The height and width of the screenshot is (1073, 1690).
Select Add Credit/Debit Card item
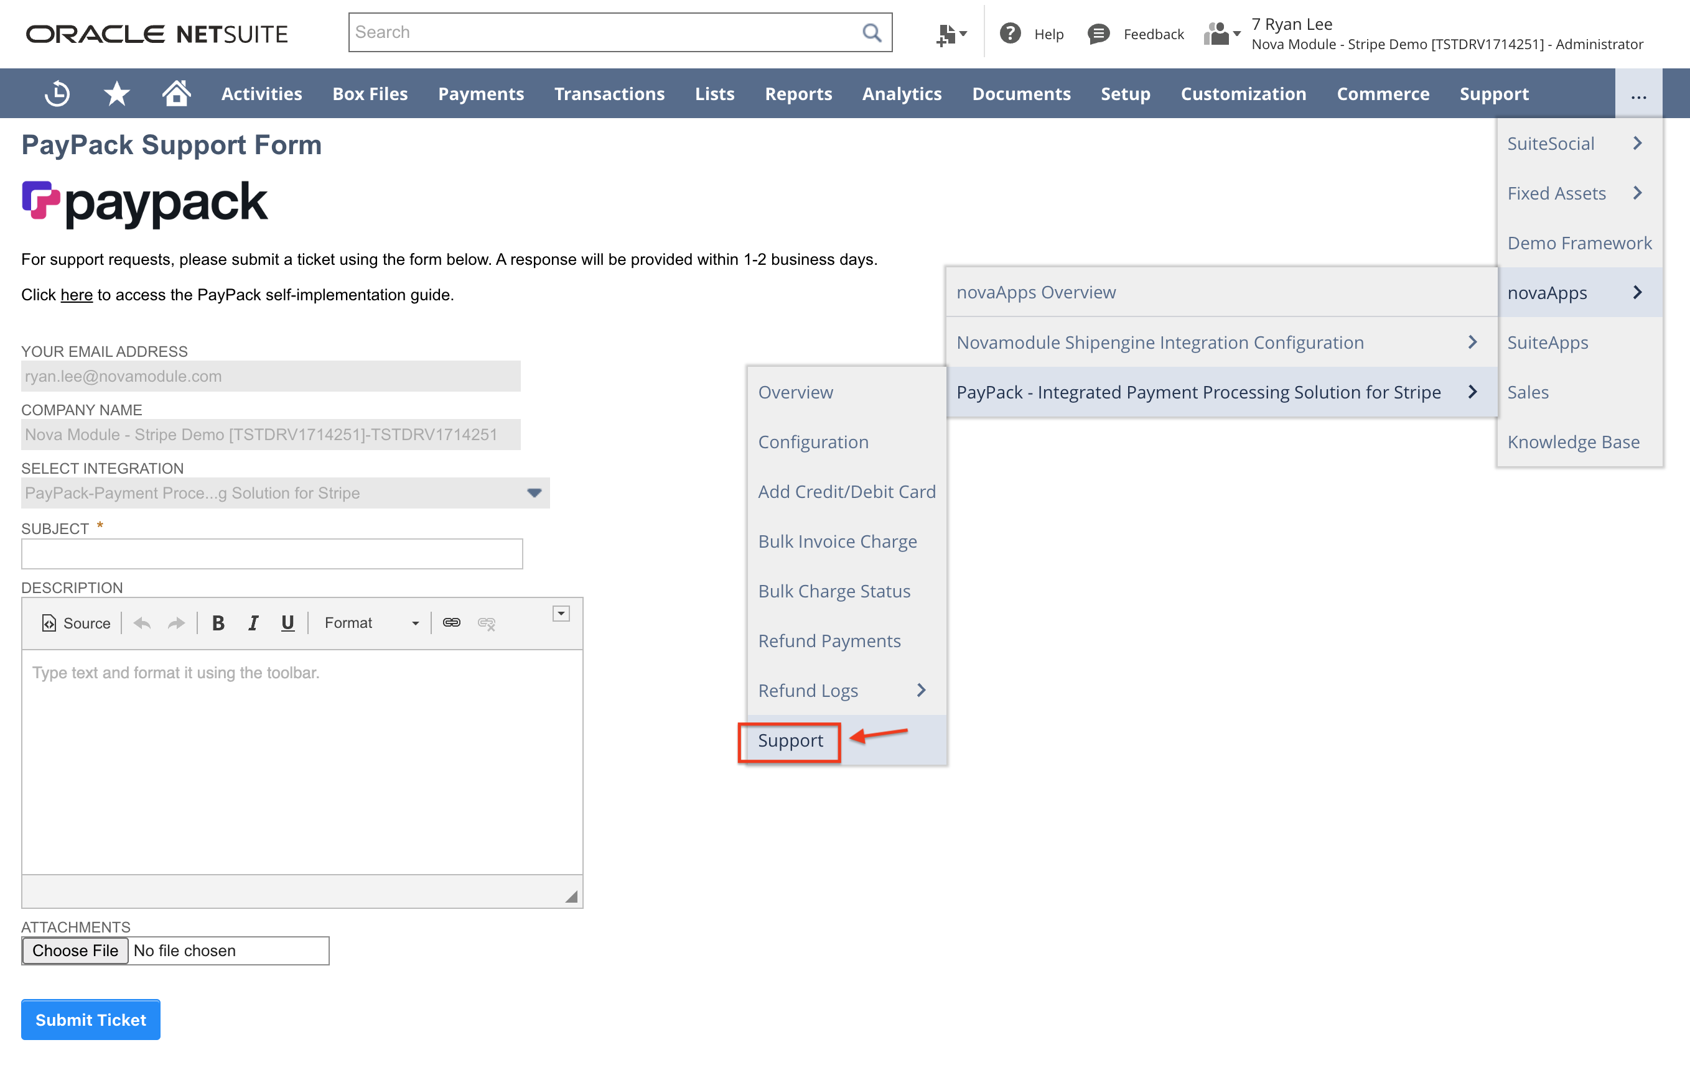coord(846,492)
